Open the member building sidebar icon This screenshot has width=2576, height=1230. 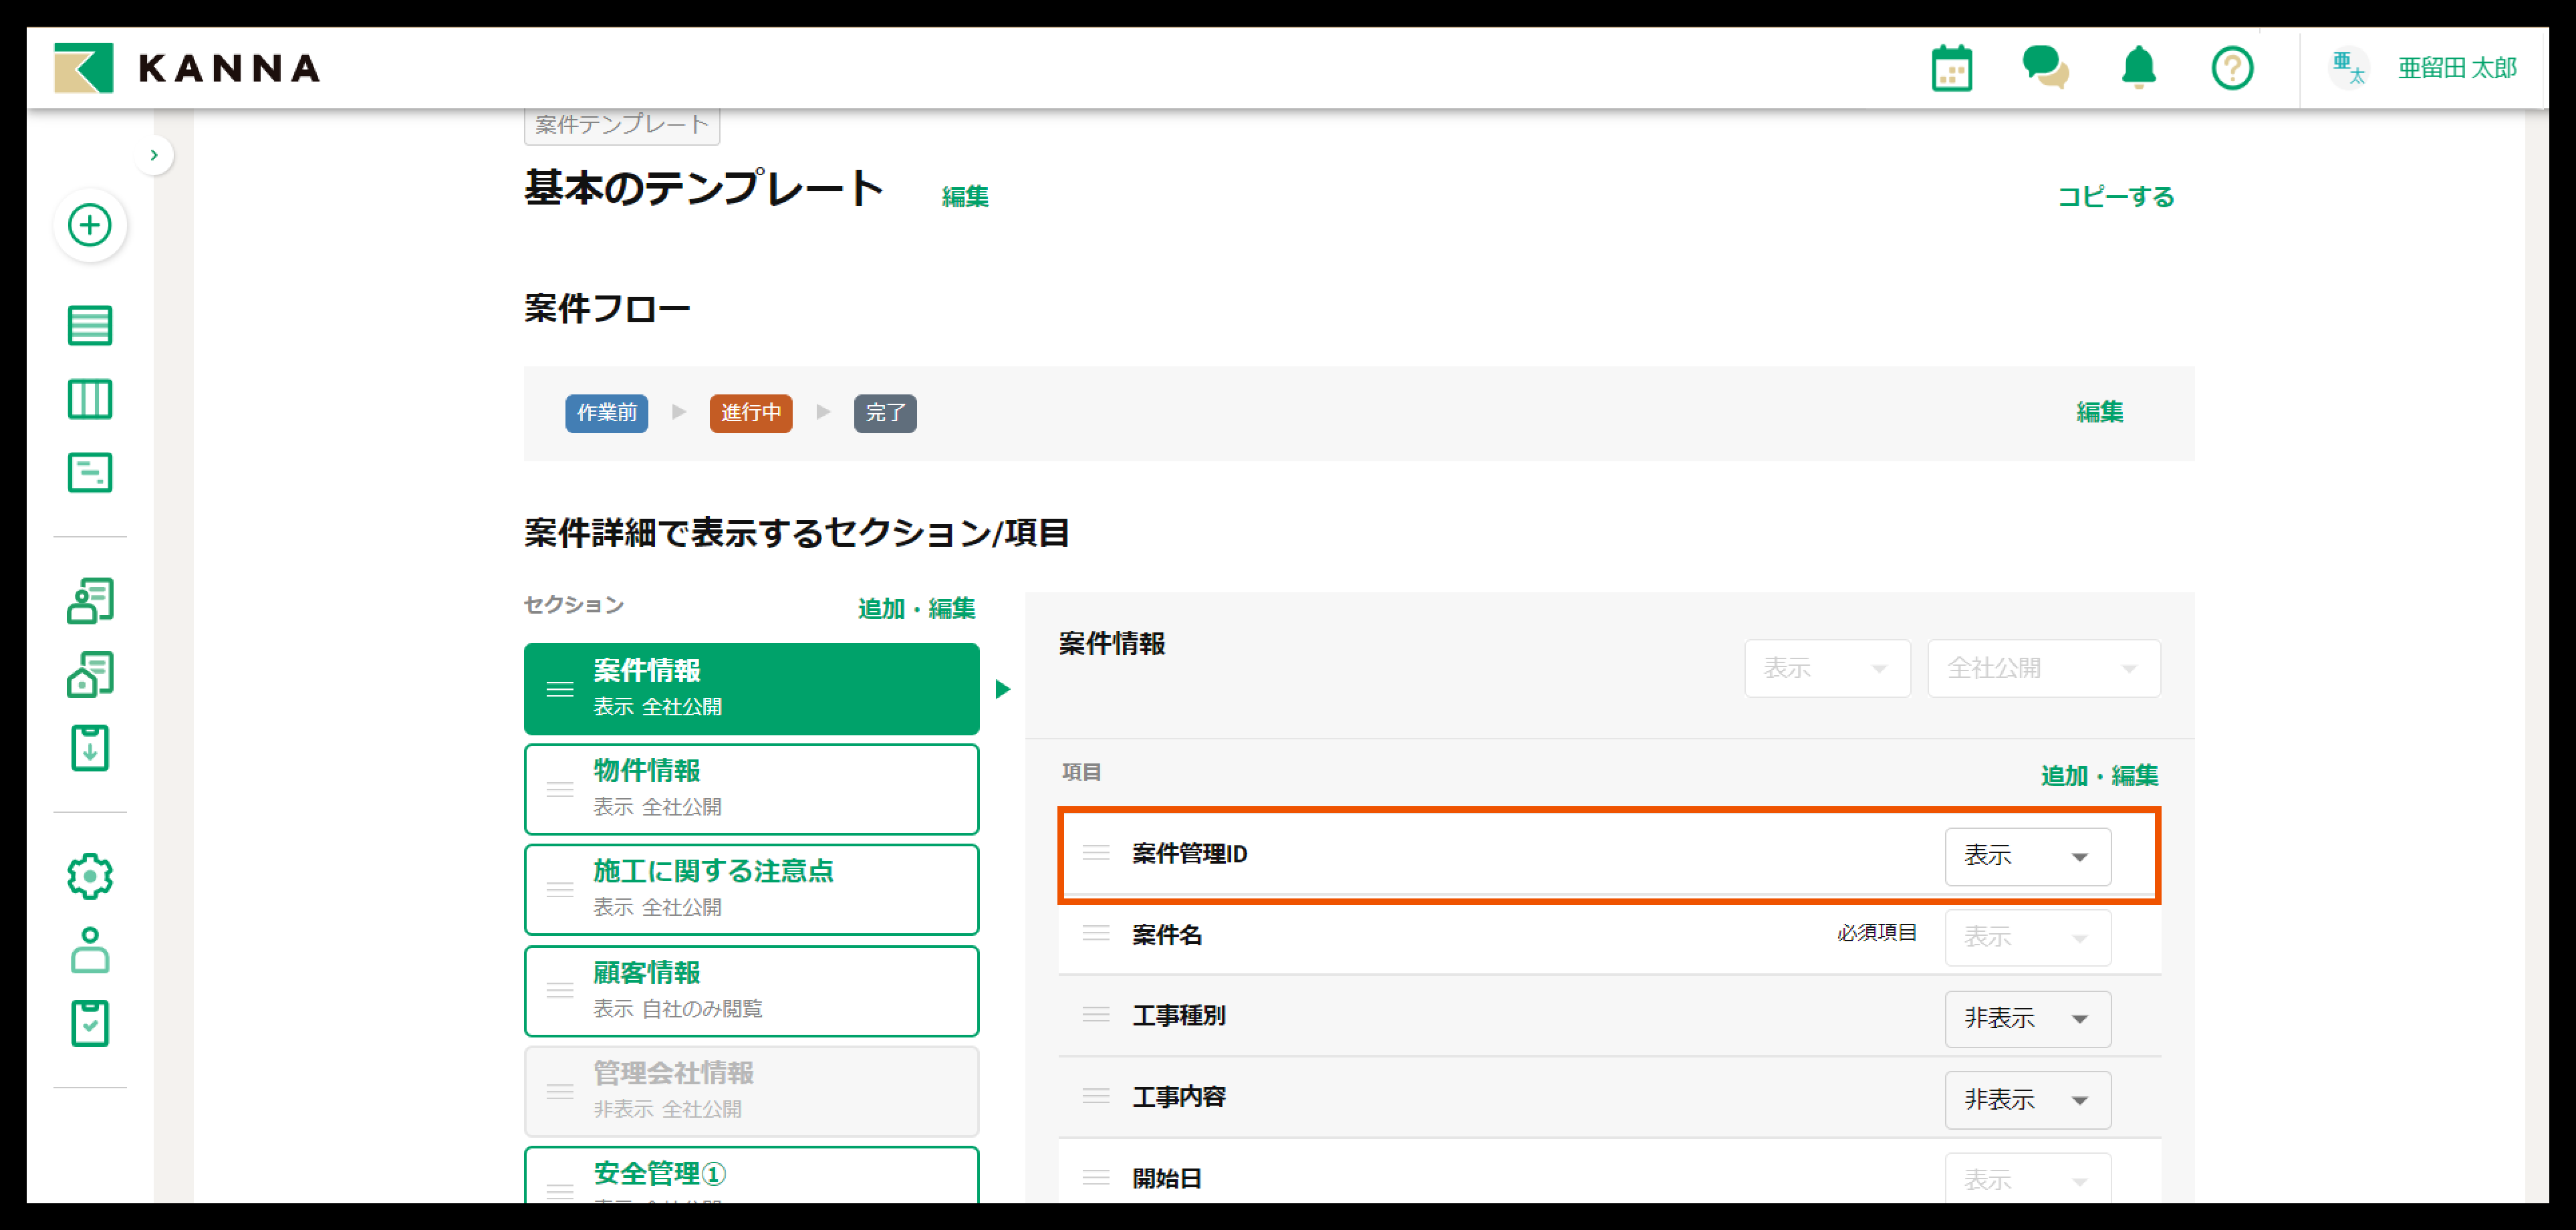(90, 600)
